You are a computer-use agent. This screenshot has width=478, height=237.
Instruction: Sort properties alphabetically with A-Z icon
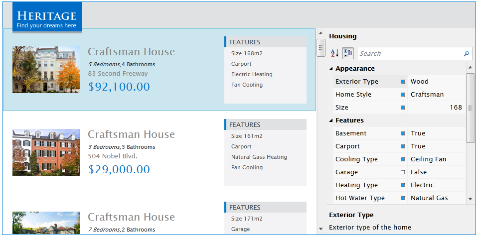[x=334, y=53]
